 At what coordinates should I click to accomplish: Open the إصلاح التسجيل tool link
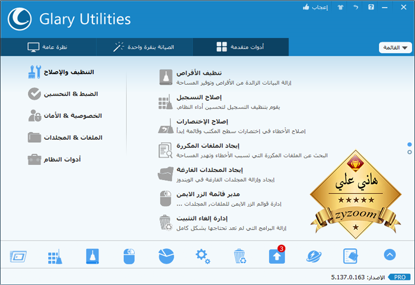click(199, 97)
